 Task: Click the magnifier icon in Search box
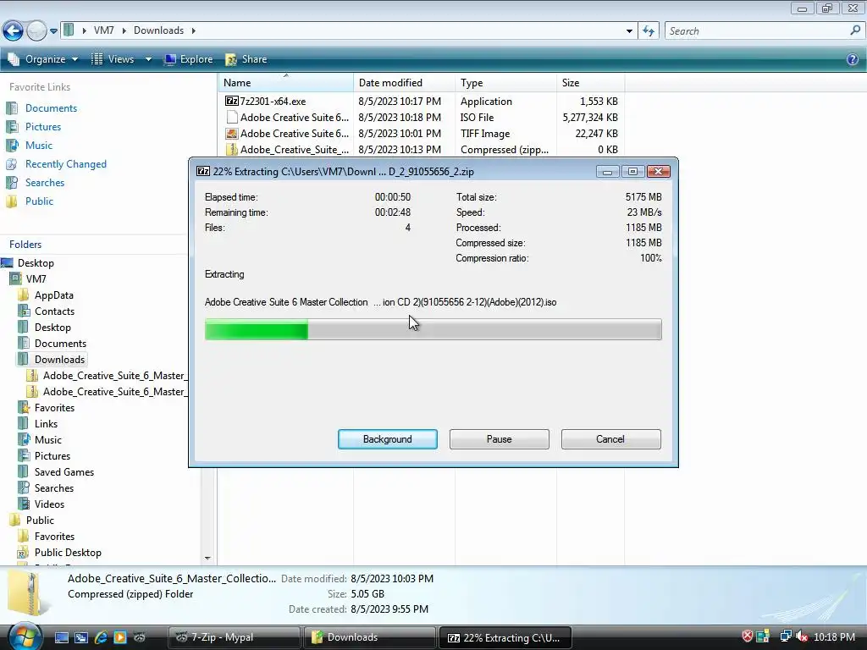[x=855, y=30]
